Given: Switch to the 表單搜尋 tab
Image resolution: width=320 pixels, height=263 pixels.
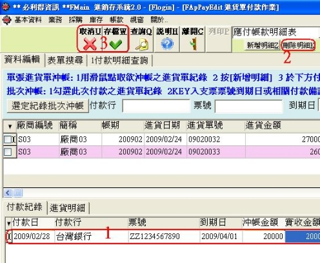Looking at the screenshot, I should (65, 60).
